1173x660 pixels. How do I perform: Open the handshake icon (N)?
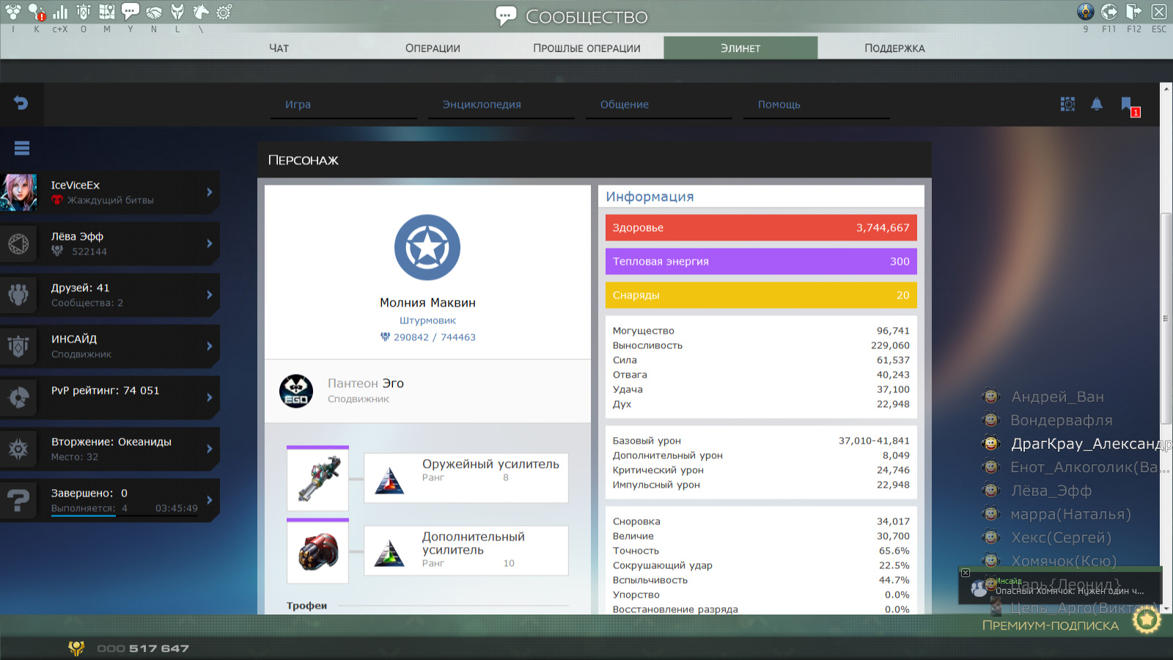pyautogui.click(x=154, y=12)
